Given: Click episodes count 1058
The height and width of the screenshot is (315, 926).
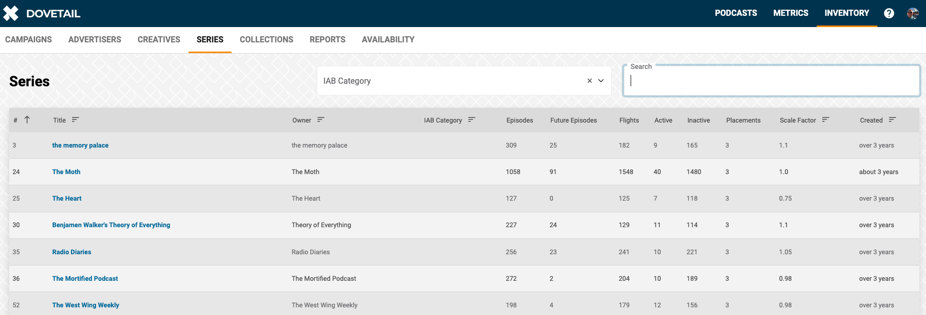Looking at the screenshot, I should (513, 172).
